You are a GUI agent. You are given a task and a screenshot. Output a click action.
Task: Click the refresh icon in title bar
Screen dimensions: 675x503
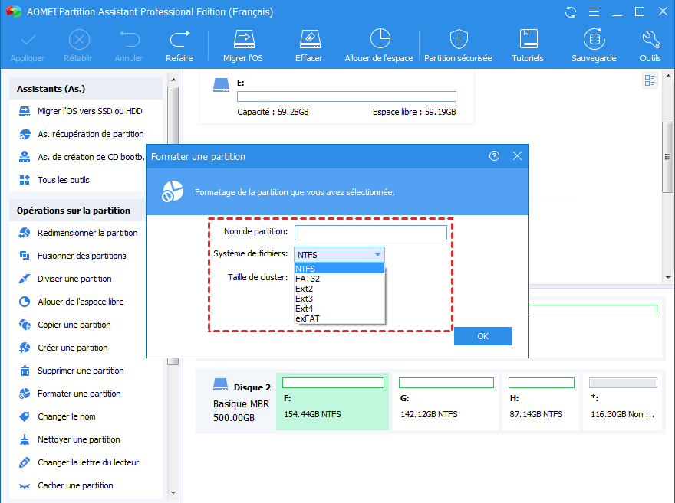(x=571, y=12)
